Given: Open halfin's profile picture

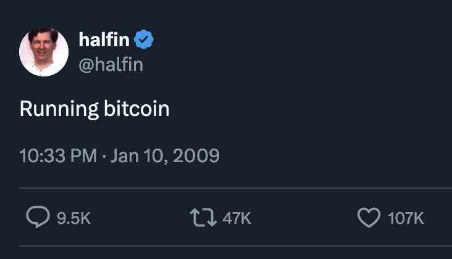Looking at the screenshot, I should [x=44, y=52].
